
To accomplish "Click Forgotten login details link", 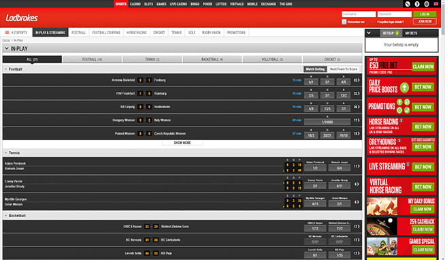I will click(x=391, y=22).
